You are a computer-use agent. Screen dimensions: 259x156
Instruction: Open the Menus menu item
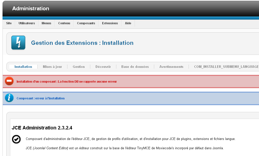[x=46, y=23]
